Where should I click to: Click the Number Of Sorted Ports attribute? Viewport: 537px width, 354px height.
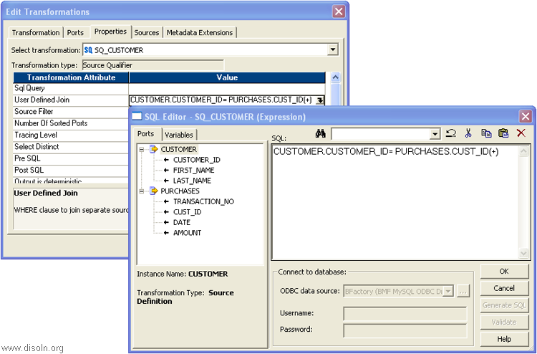(x=71, y=123)
